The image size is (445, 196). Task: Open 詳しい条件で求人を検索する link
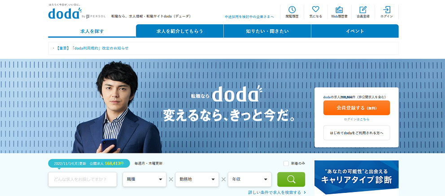coord(277,192)
